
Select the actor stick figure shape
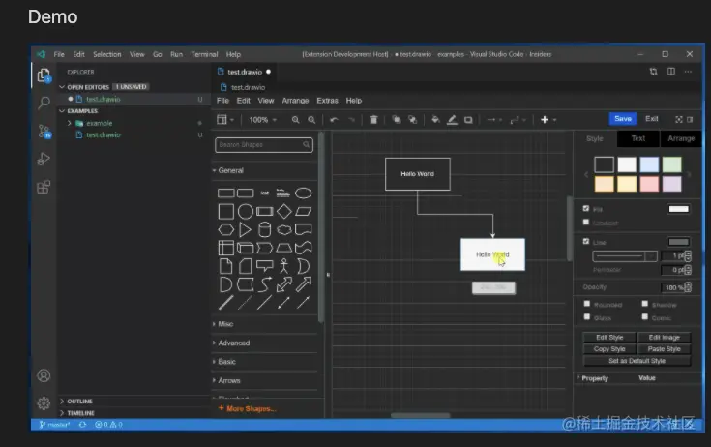click(284, 266)
